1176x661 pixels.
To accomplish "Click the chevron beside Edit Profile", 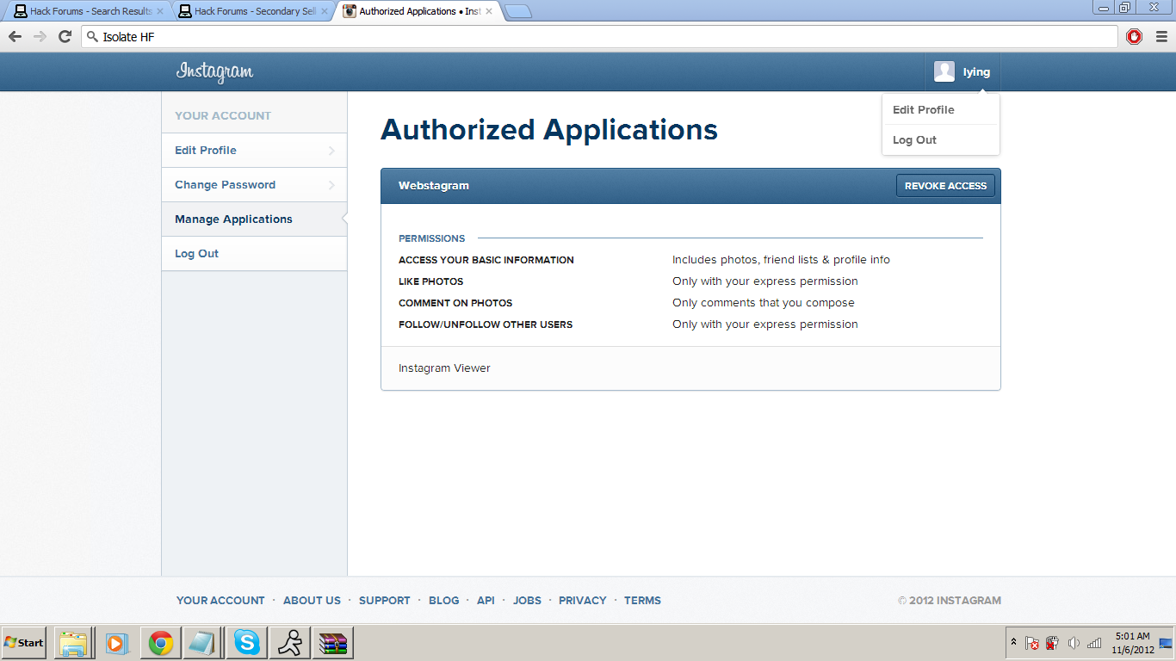I will click(x=331, y=151).
